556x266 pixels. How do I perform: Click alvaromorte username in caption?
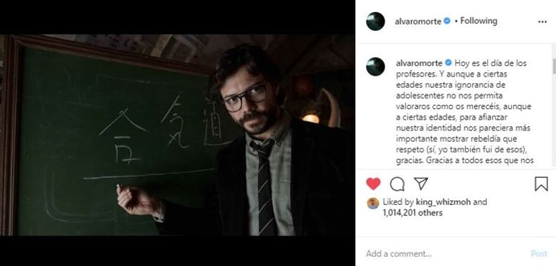[x=419, y=63]
